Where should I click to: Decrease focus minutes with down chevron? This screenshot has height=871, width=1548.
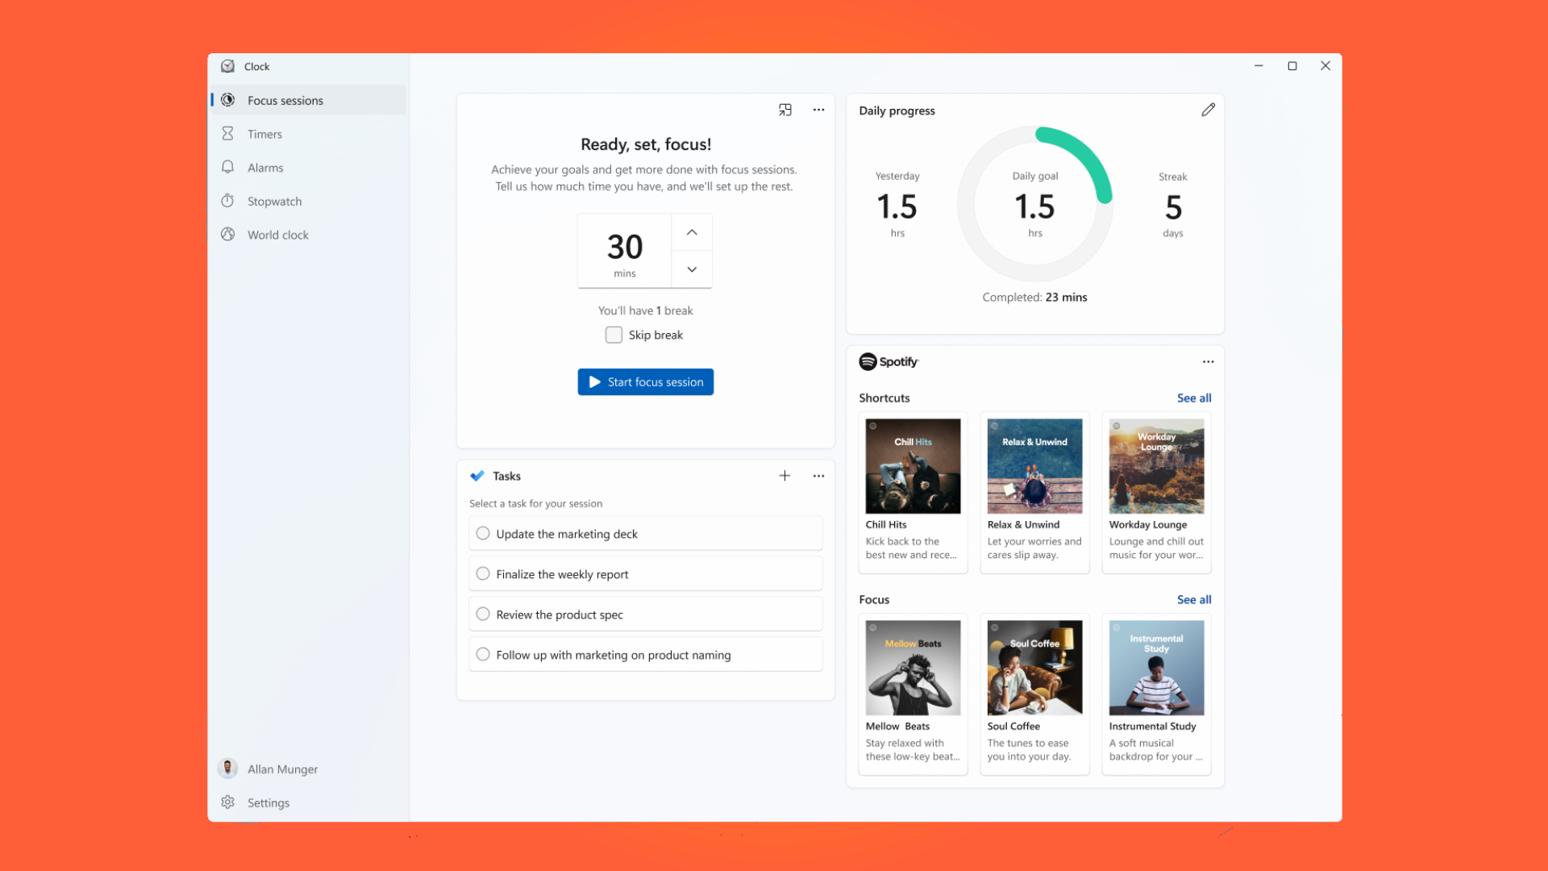[692, 269]
